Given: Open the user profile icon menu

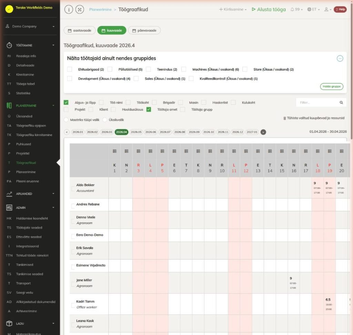Looking at the screenshot, I should (327, 9).
